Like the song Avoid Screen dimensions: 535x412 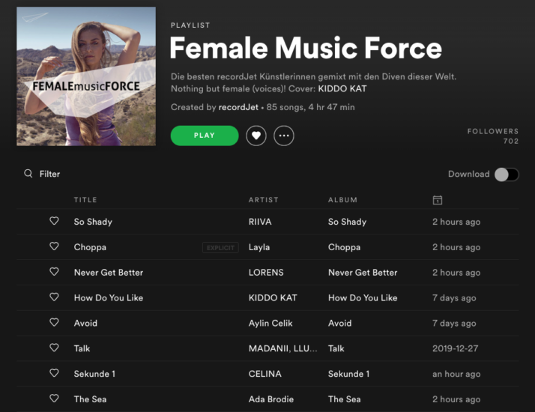coord(54,323)
